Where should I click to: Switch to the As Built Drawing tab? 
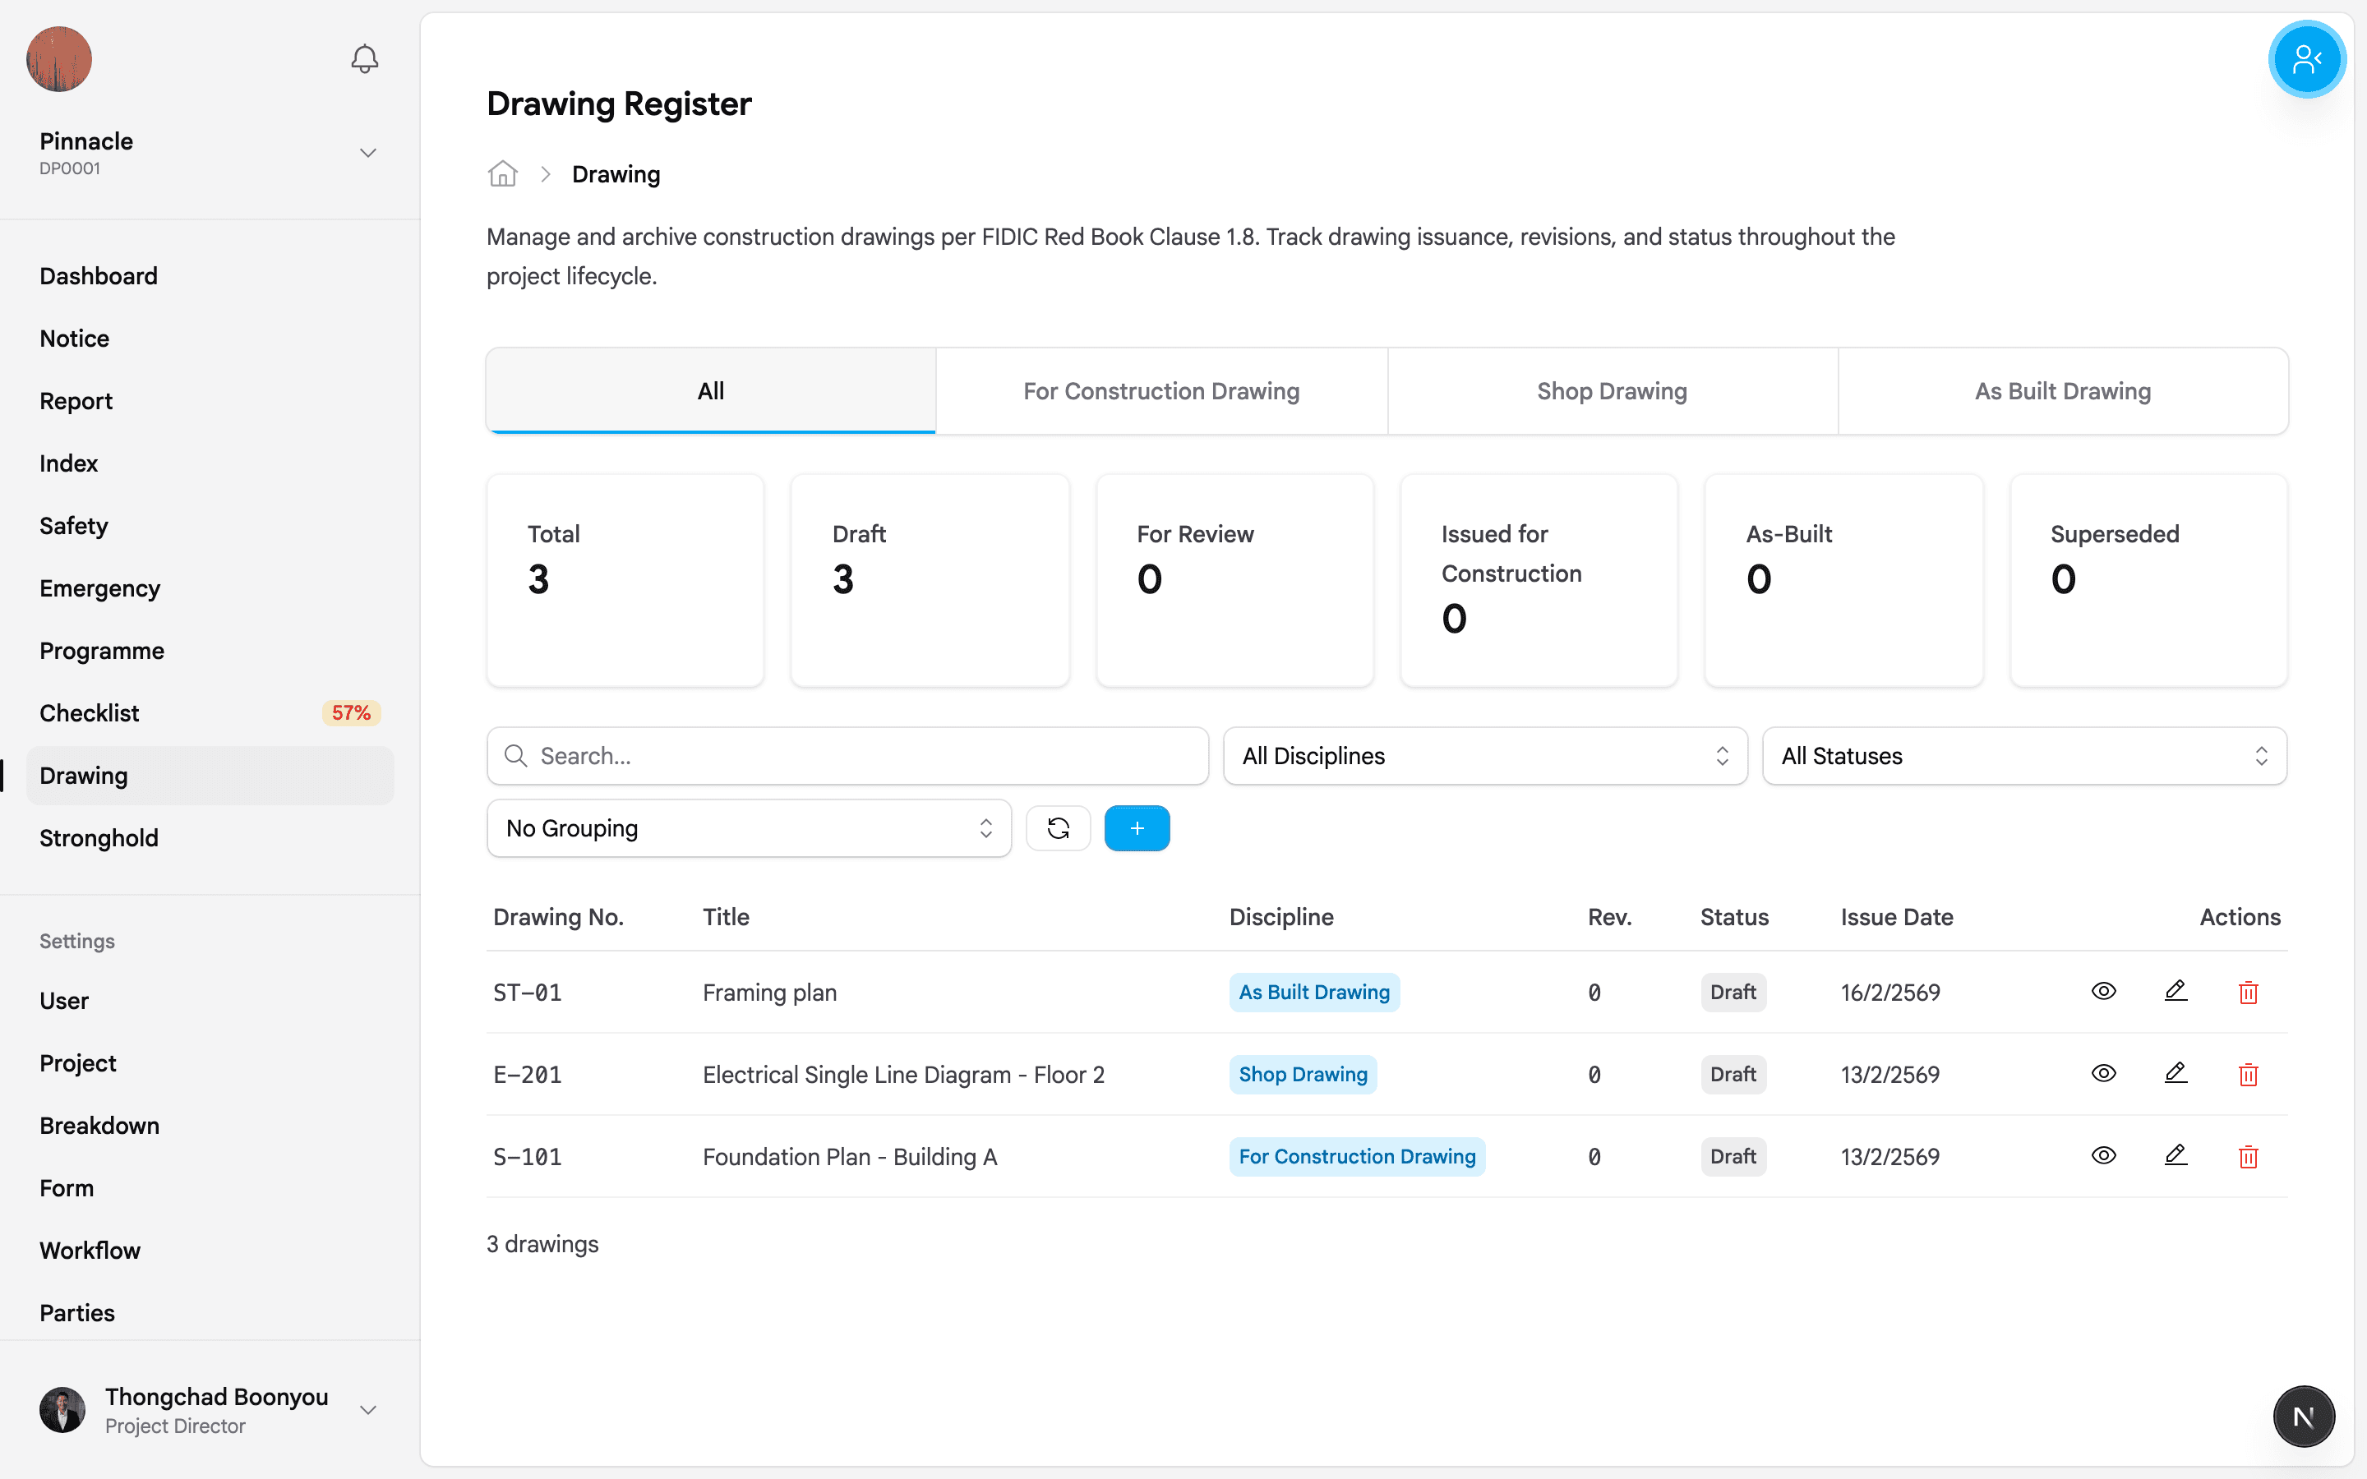2062,390
